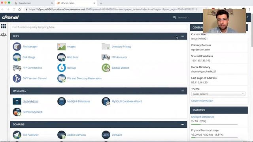The width and height of the screenshot is (253, 142).
Task: Click the cPanel logo
Action: [10, 17]
